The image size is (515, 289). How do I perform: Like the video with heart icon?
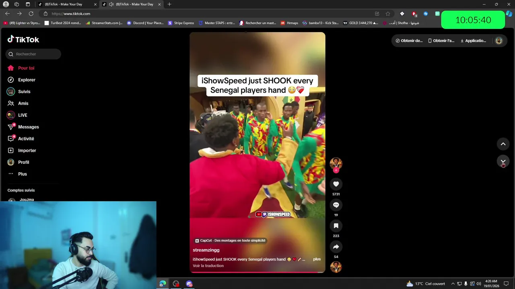point(336,184)
